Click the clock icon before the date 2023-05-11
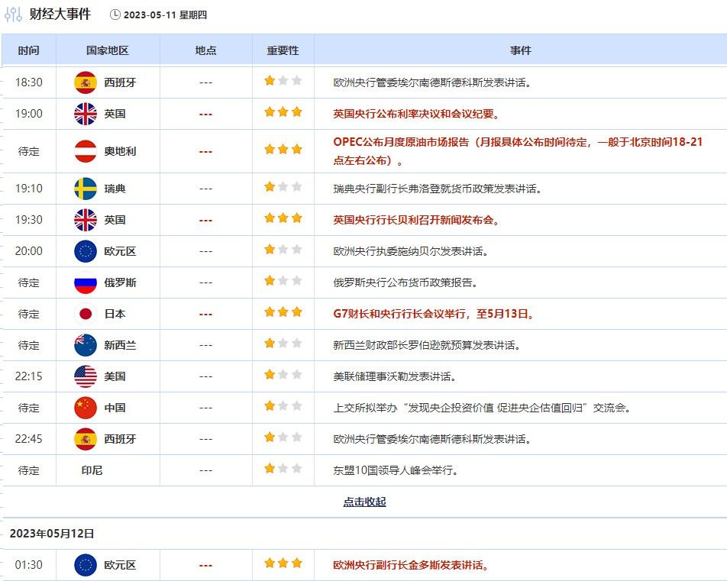The width and height of the screenshot is (727, 581). pos(115,15)
